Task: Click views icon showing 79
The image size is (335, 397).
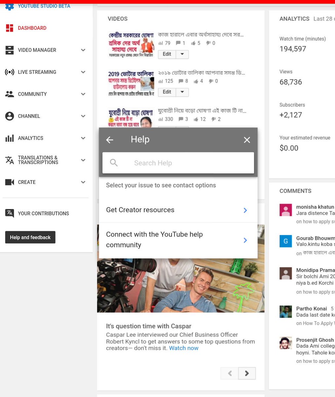Action: [x=161, y=43]
